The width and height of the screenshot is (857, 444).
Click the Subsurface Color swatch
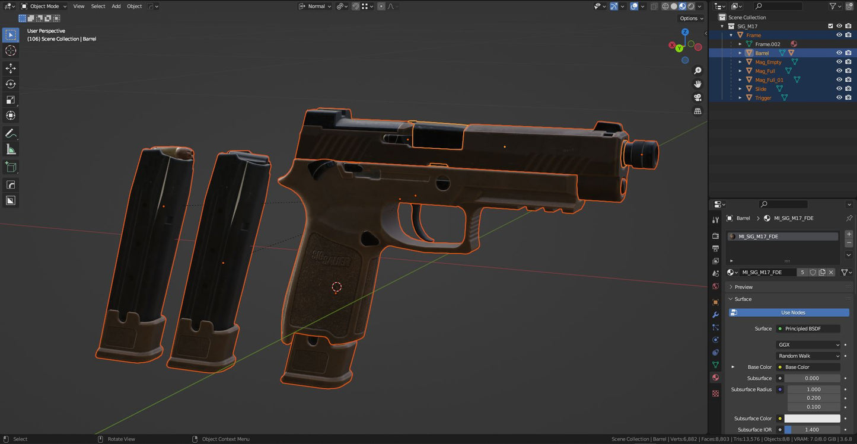pyautogui.click(x=812, y=419)
